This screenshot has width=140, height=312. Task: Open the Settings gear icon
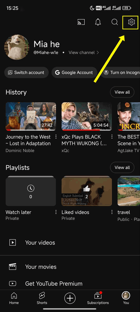coord(131,22)
